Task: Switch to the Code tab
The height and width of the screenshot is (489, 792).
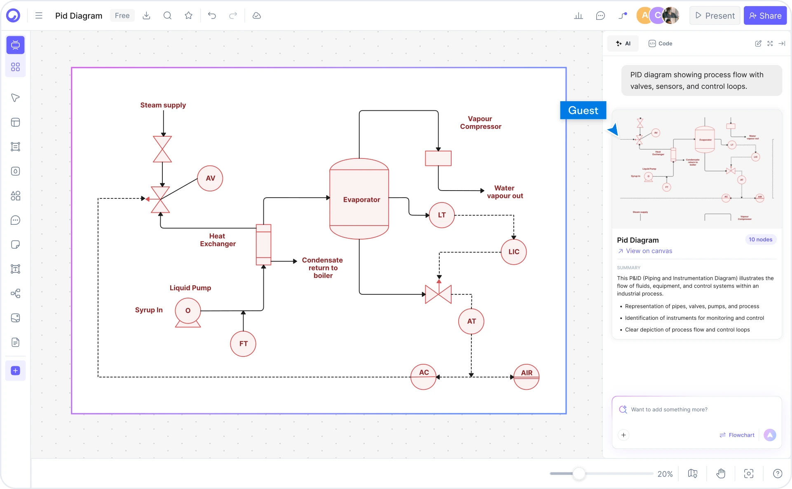Action: (660, 43)
